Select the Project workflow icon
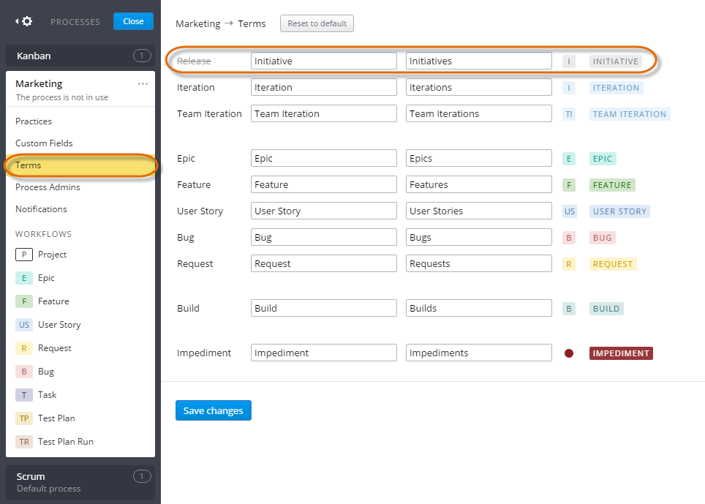Viewport: 705px width, 504px height. [23, 254]
